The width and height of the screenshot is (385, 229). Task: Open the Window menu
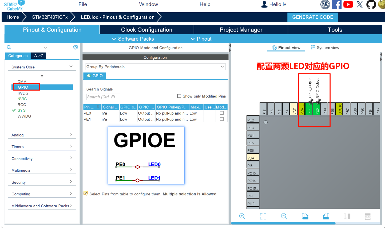[148, 4]
